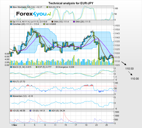Select the 'ADX (8): 34.24' label

(58, 111)
